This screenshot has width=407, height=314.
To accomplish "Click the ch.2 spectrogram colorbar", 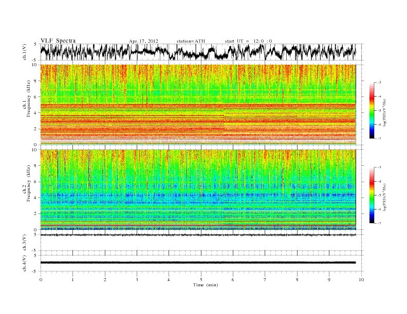I will (x=372, y=195).
